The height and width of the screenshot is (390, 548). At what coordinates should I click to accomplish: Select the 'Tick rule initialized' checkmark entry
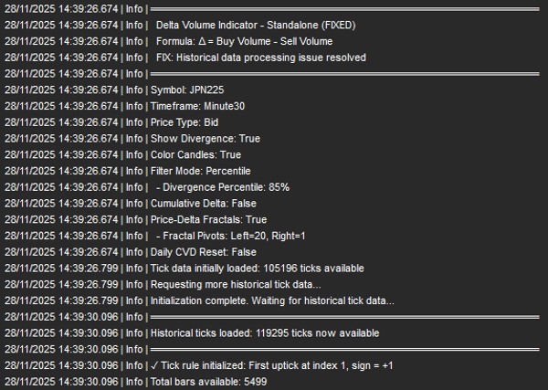point(271,365)
